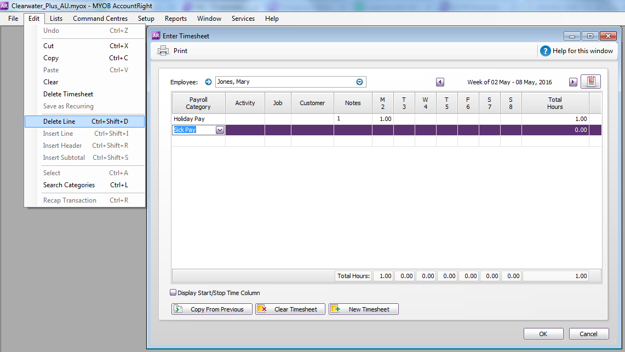Click the Cancel button
Image resolution: width=625 pixels, height=352 pixels.
pyautogui.click(x=588, y=334)
